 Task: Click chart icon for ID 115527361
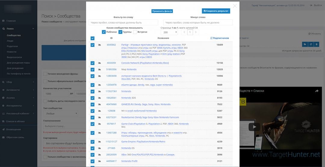[x=100, y=91]
